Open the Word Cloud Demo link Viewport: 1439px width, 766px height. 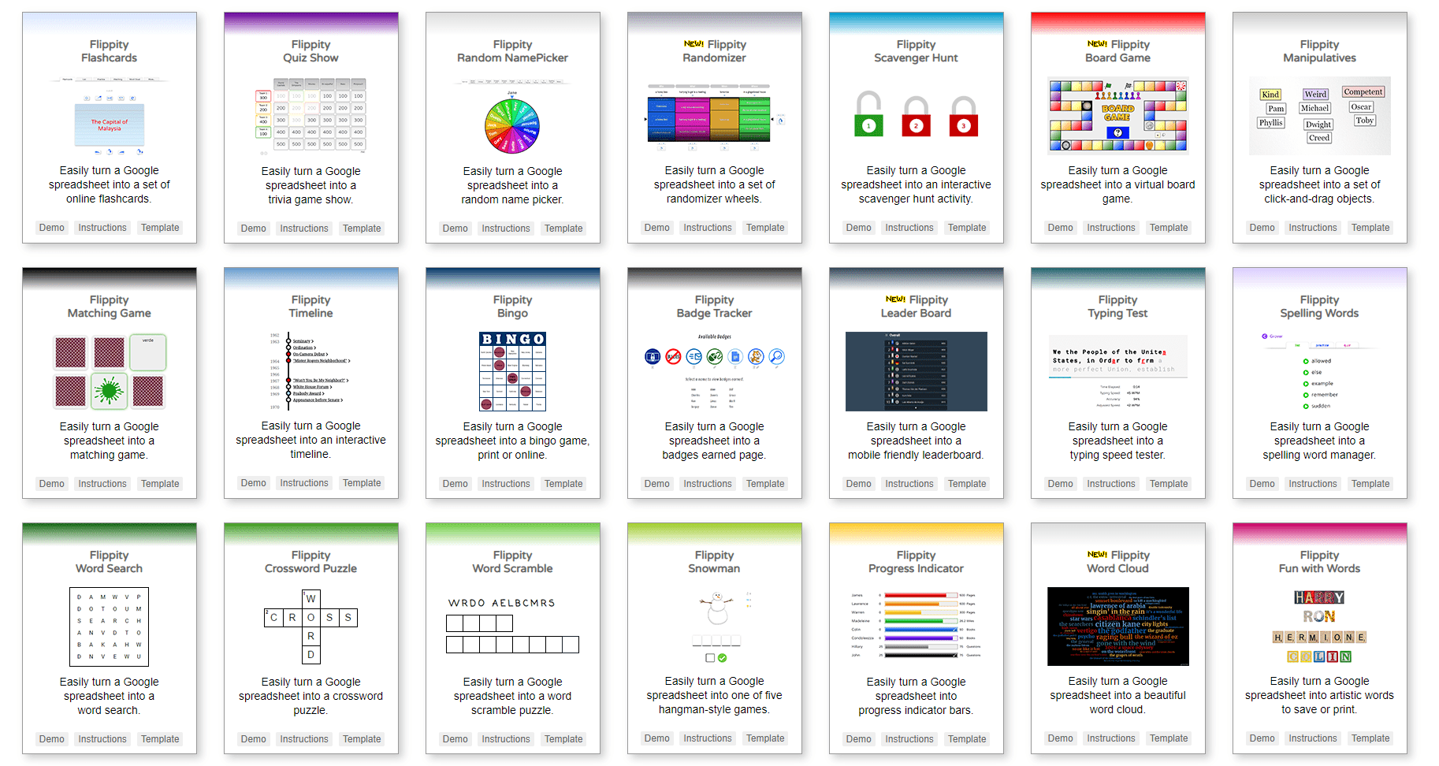point(1060,738)
